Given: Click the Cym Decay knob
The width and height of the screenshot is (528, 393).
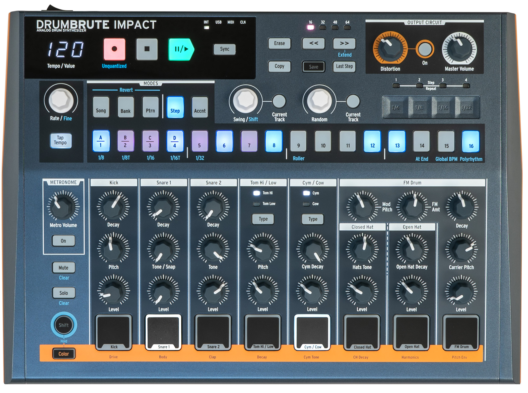Looking at the screenshot, I should (313, 249).
